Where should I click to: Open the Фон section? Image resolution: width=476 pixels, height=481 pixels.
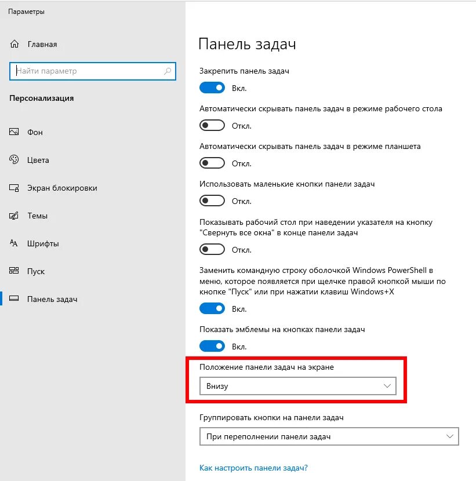[x=35, y=132]
